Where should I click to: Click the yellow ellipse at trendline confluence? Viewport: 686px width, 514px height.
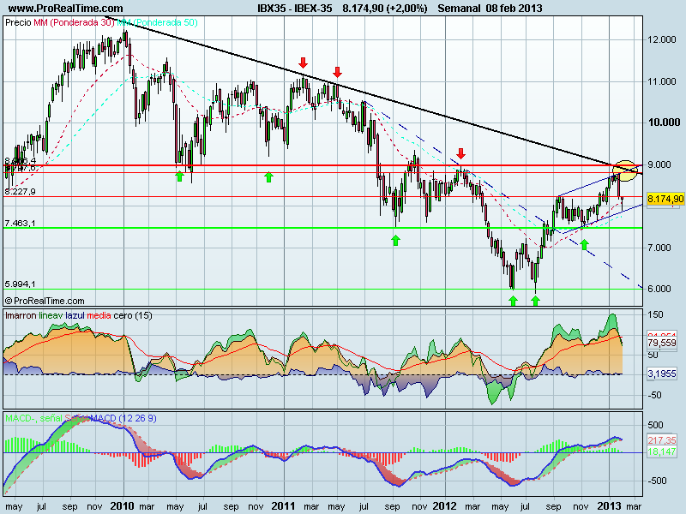(x=625, y=170)
